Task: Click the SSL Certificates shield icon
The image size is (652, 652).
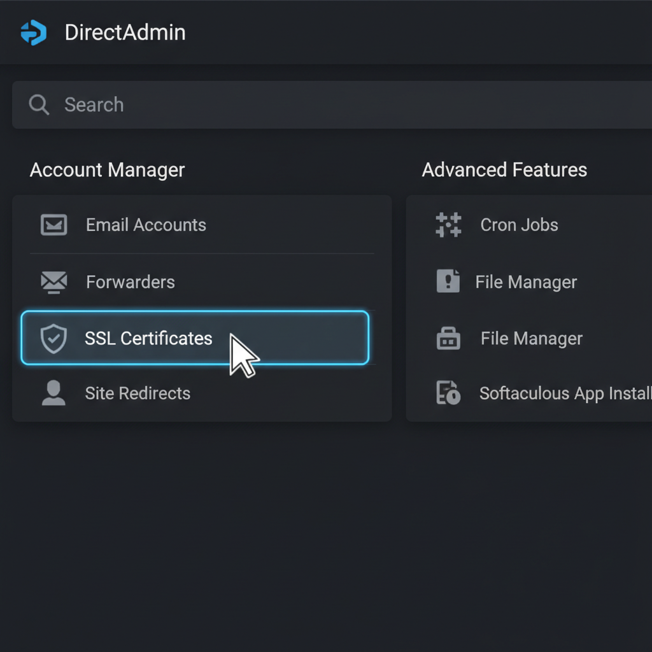Action: (x=53, y=339)
